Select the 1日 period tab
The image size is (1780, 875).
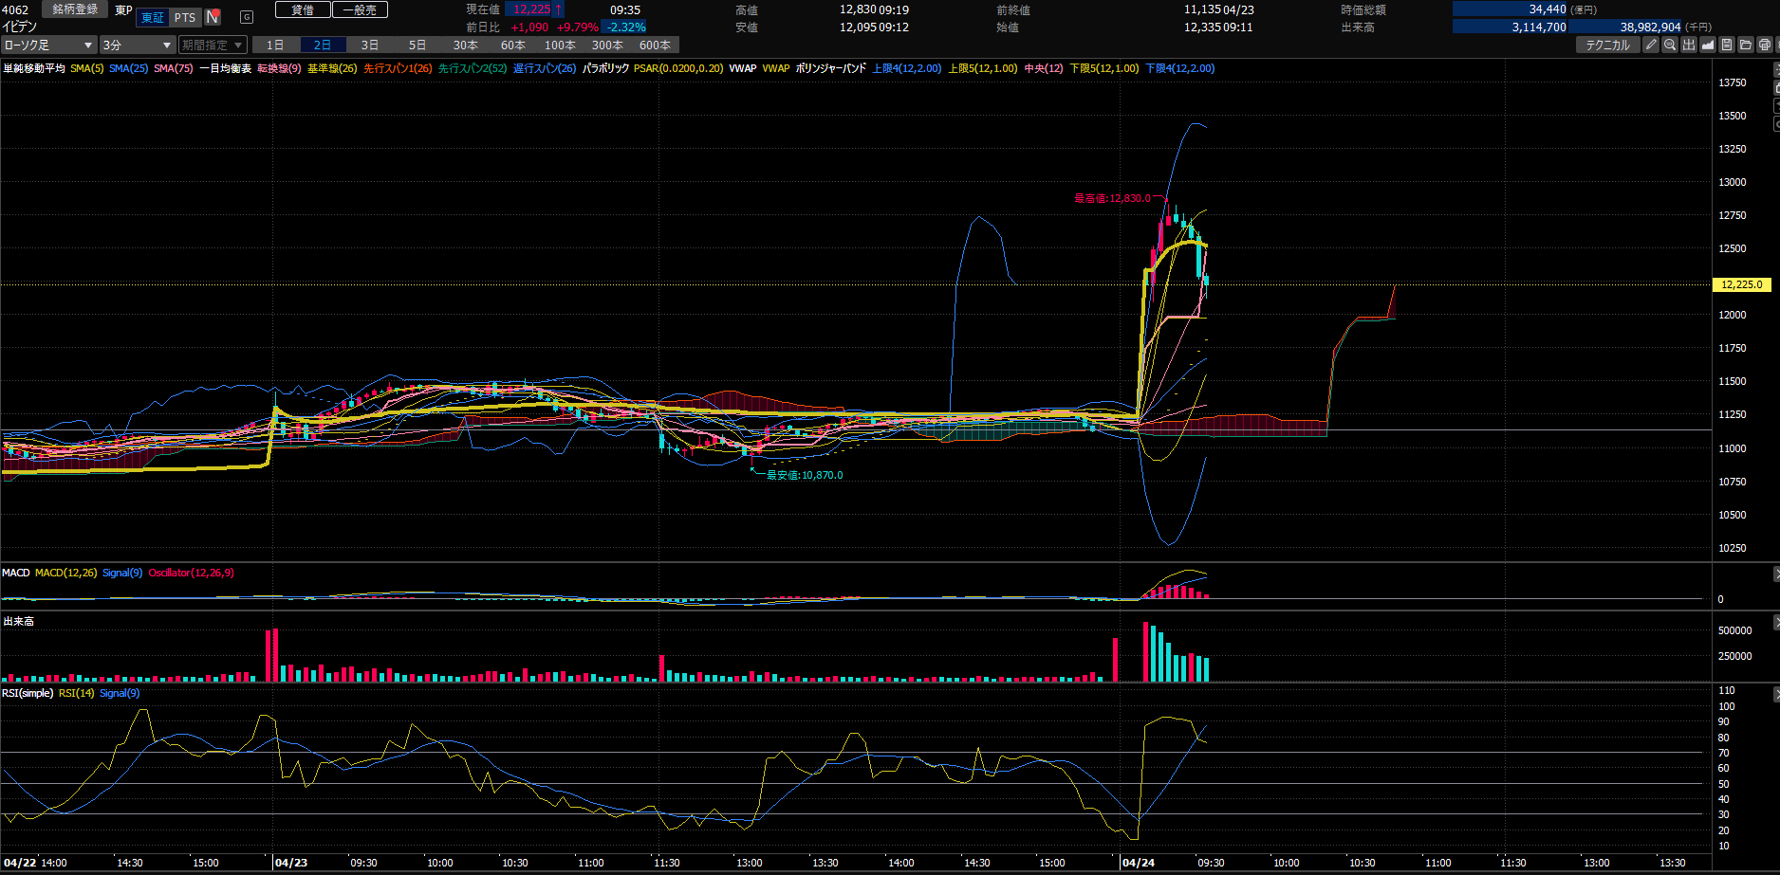[275, 45]
